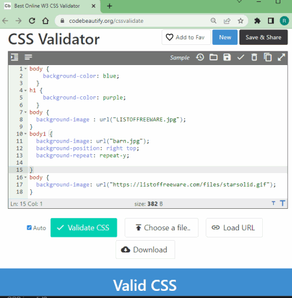Click the Validate CSS button
This screenshot has width=292, height=298.
tap(84, 228)
